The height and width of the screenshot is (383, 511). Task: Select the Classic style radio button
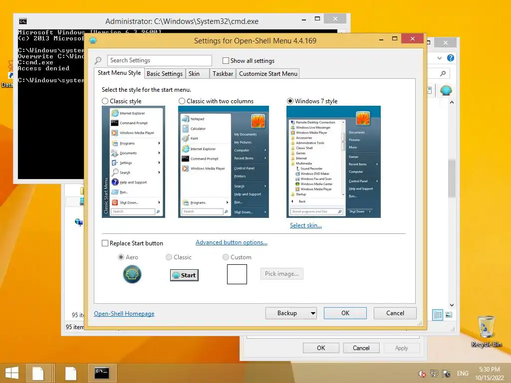pyautogui.click(x=105, y=101)
